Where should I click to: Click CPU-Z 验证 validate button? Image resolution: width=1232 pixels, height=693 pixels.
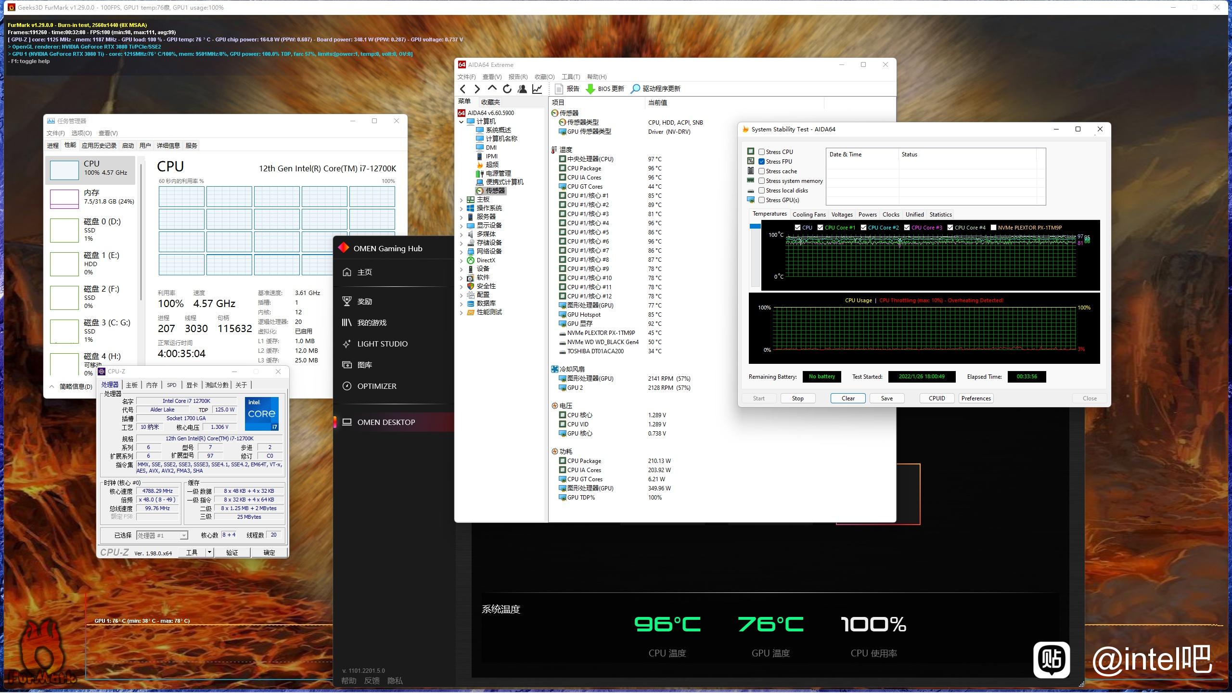pyautogui.click(x=232, y=552)
